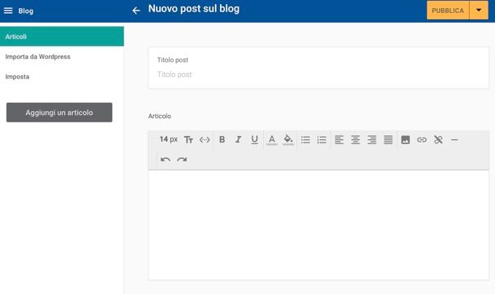Screen dimensions: 495x294
Task: Click the Blog header title
Action: coord(26,11)
